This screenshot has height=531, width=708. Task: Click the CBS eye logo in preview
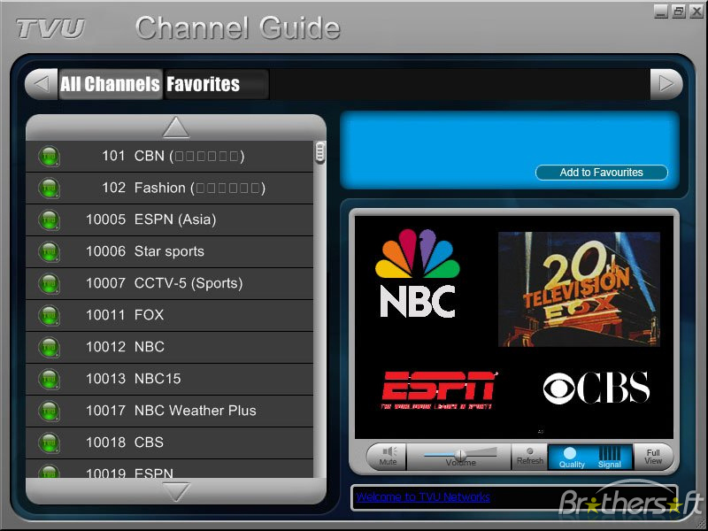(x=596, y=388)
